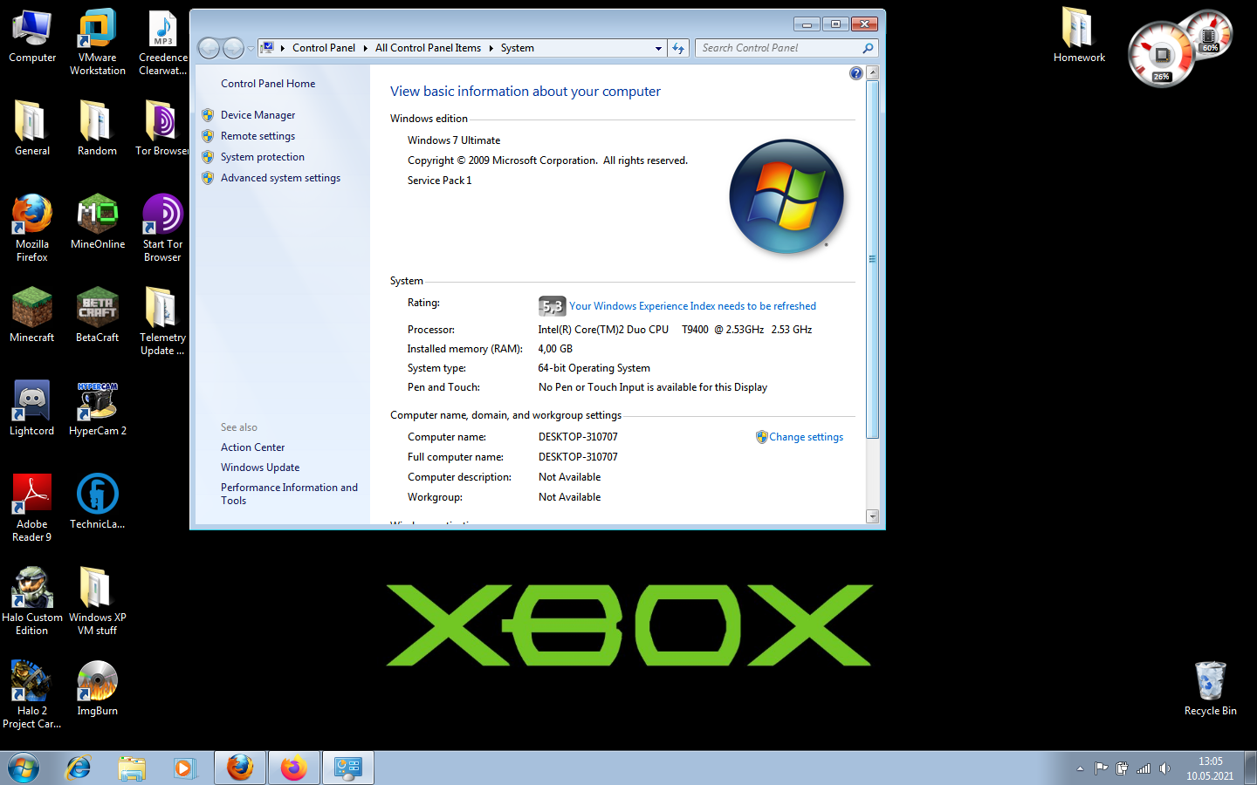Click the Back navigation arrow

tap(209, 49)
